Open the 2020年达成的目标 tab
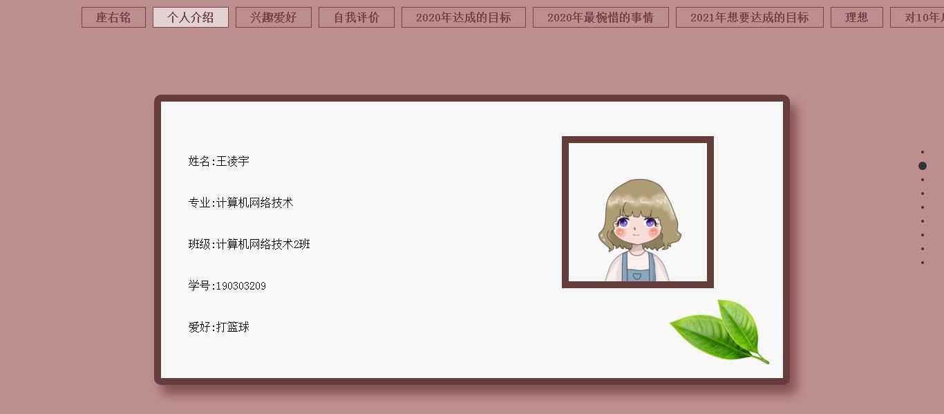 (464, 17)
